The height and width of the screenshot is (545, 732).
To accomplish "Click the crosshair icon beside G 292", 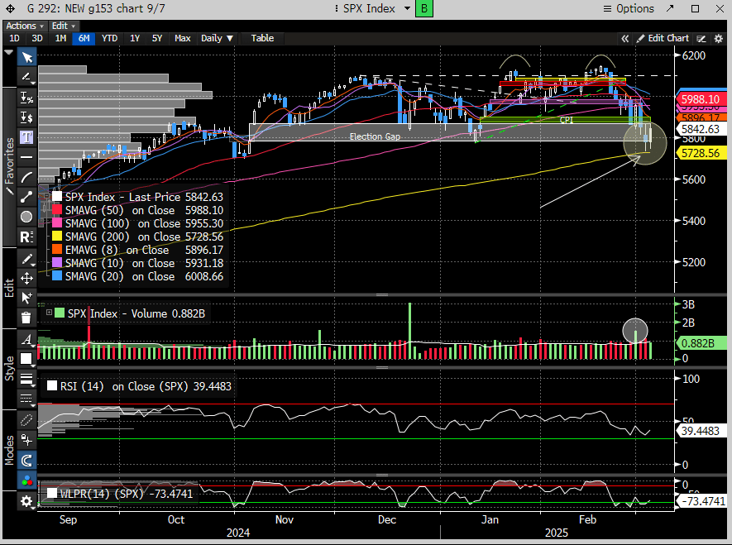I will pos(10,8).
